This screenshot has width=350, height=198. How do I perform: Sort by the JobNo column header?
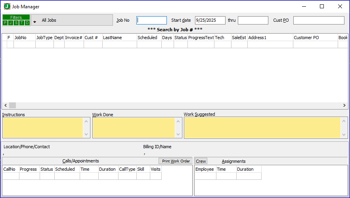pos(25,38)
